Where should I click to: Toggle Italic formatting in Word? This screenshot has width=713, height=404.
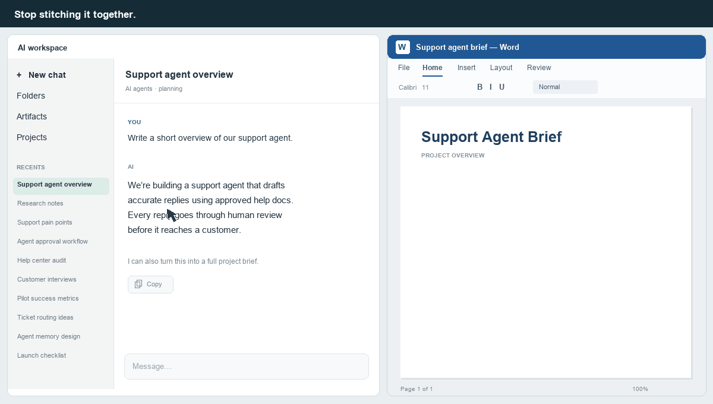[x=491, y=87]
